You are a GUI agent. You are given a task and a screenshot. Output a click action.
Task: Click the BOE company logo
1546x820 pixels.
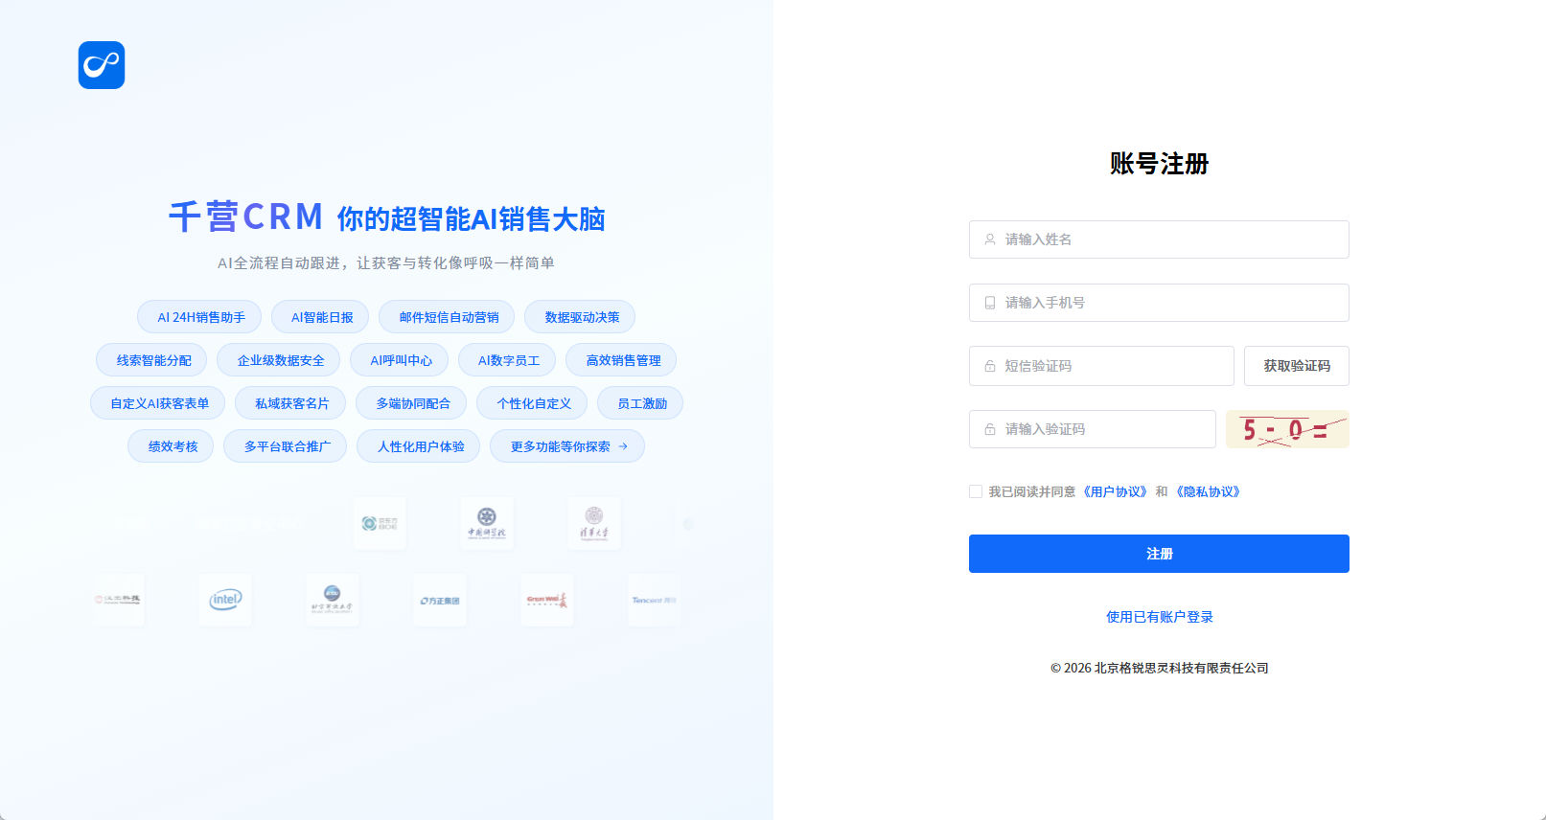380,523
